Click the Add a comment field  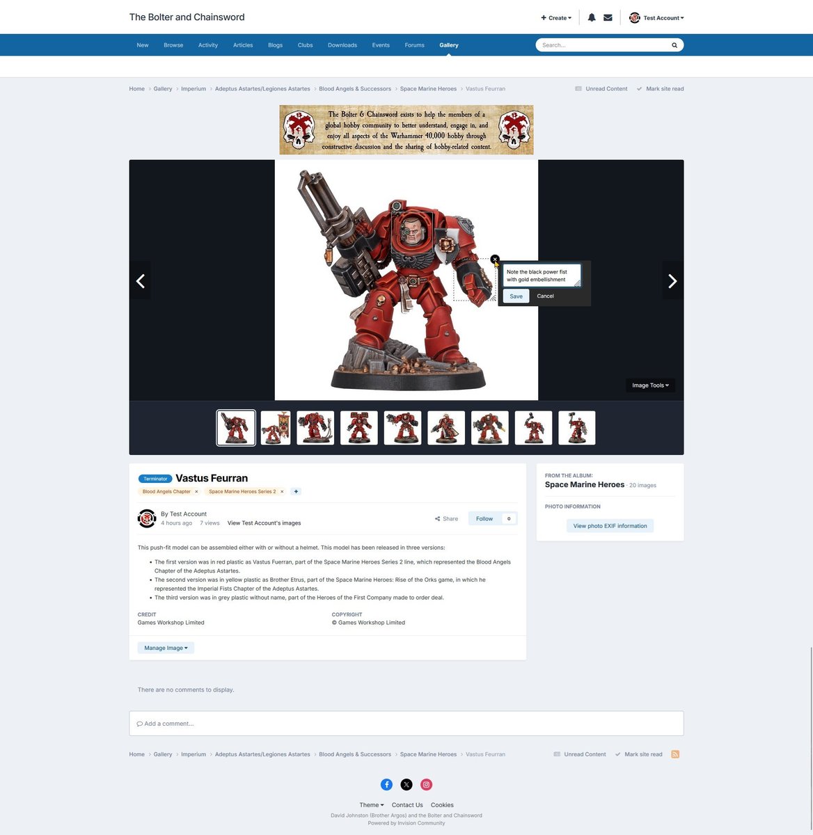pyautogui.click(x=406, y=724)
